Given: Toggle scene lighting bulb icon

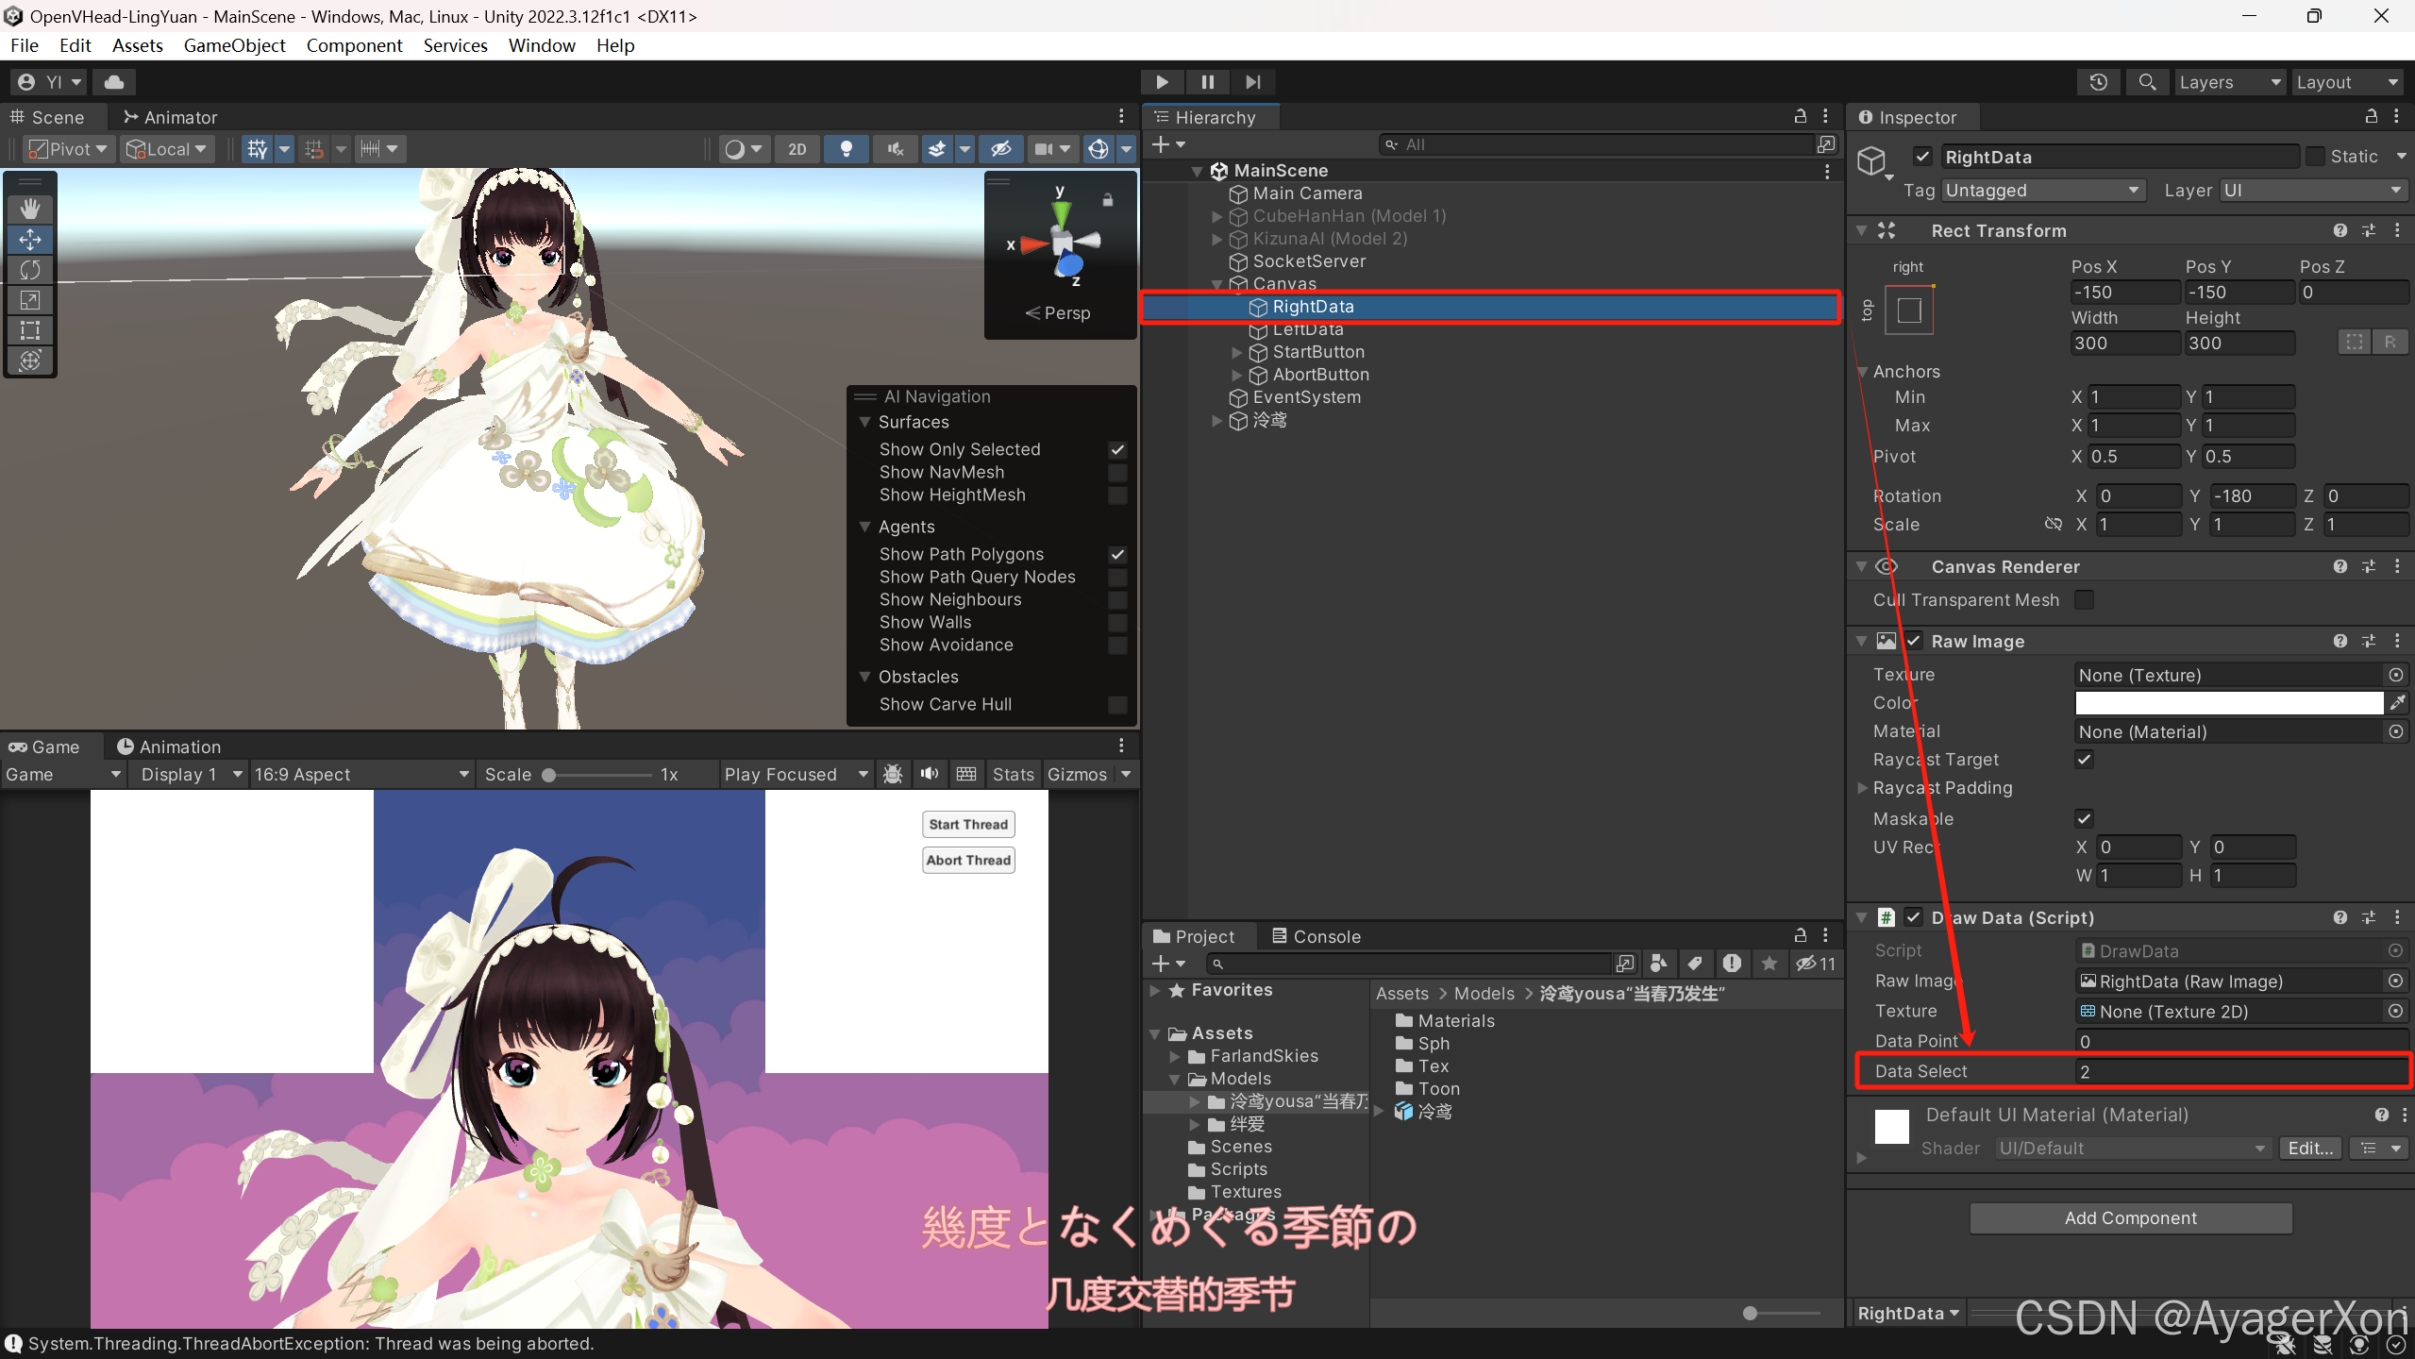Looking at the screenshot, I should point(847,149).
